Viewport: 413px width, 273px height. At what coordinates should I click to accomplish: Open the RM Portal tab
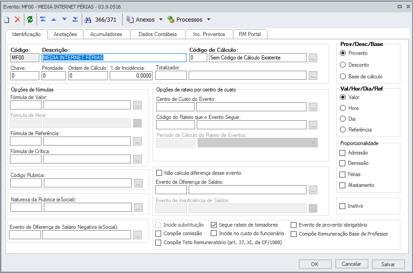250,34
